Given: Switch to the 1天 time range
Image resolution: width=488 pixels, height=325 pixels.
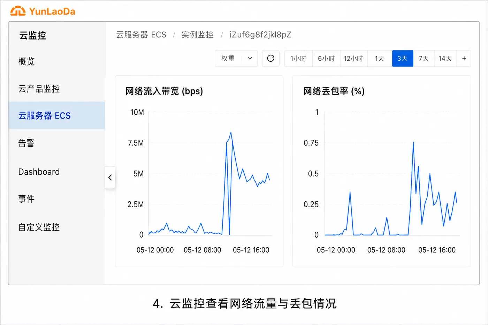Looking at the screenshot, I should pyautogui.click(x=380, y=59).
